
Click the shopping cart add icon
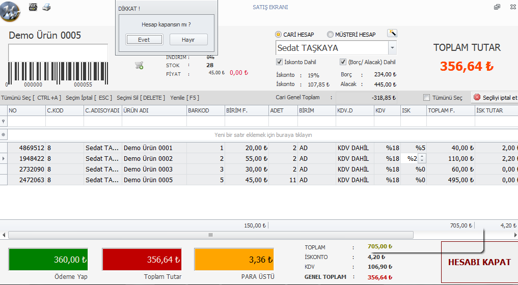[x=139, y=65]
